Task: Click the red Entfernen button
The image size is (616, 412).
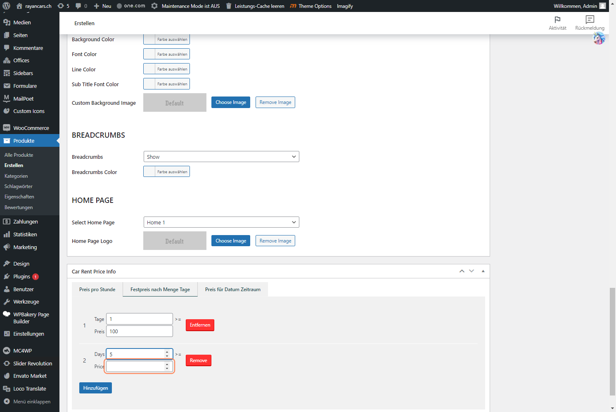Action: pyautogui.click(x=200, y=325)
